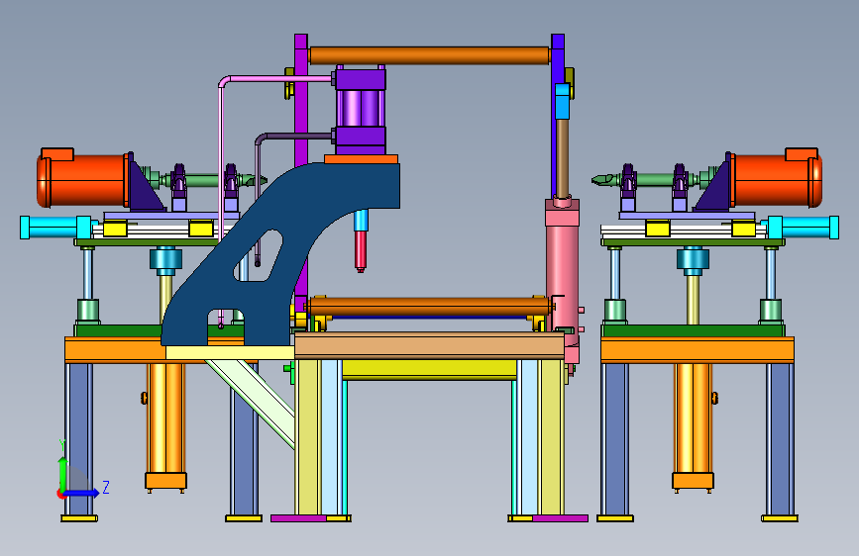Select the right side table's orange beam

tap(698, 349)
